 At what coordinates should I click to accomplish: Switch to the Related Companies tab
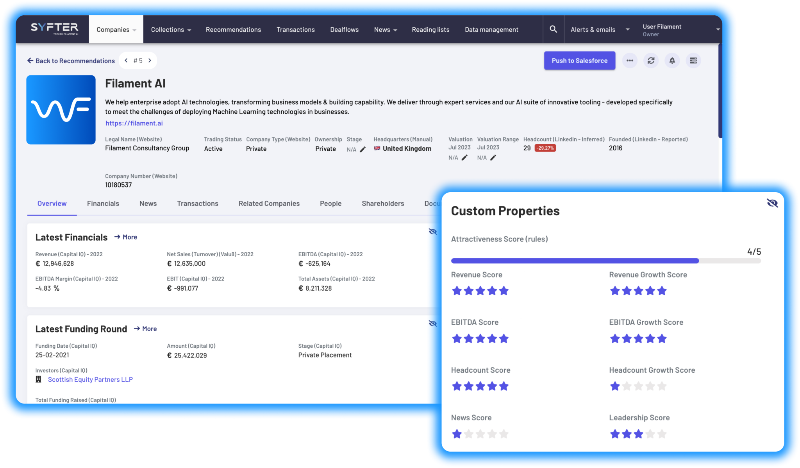coord(269,204)
